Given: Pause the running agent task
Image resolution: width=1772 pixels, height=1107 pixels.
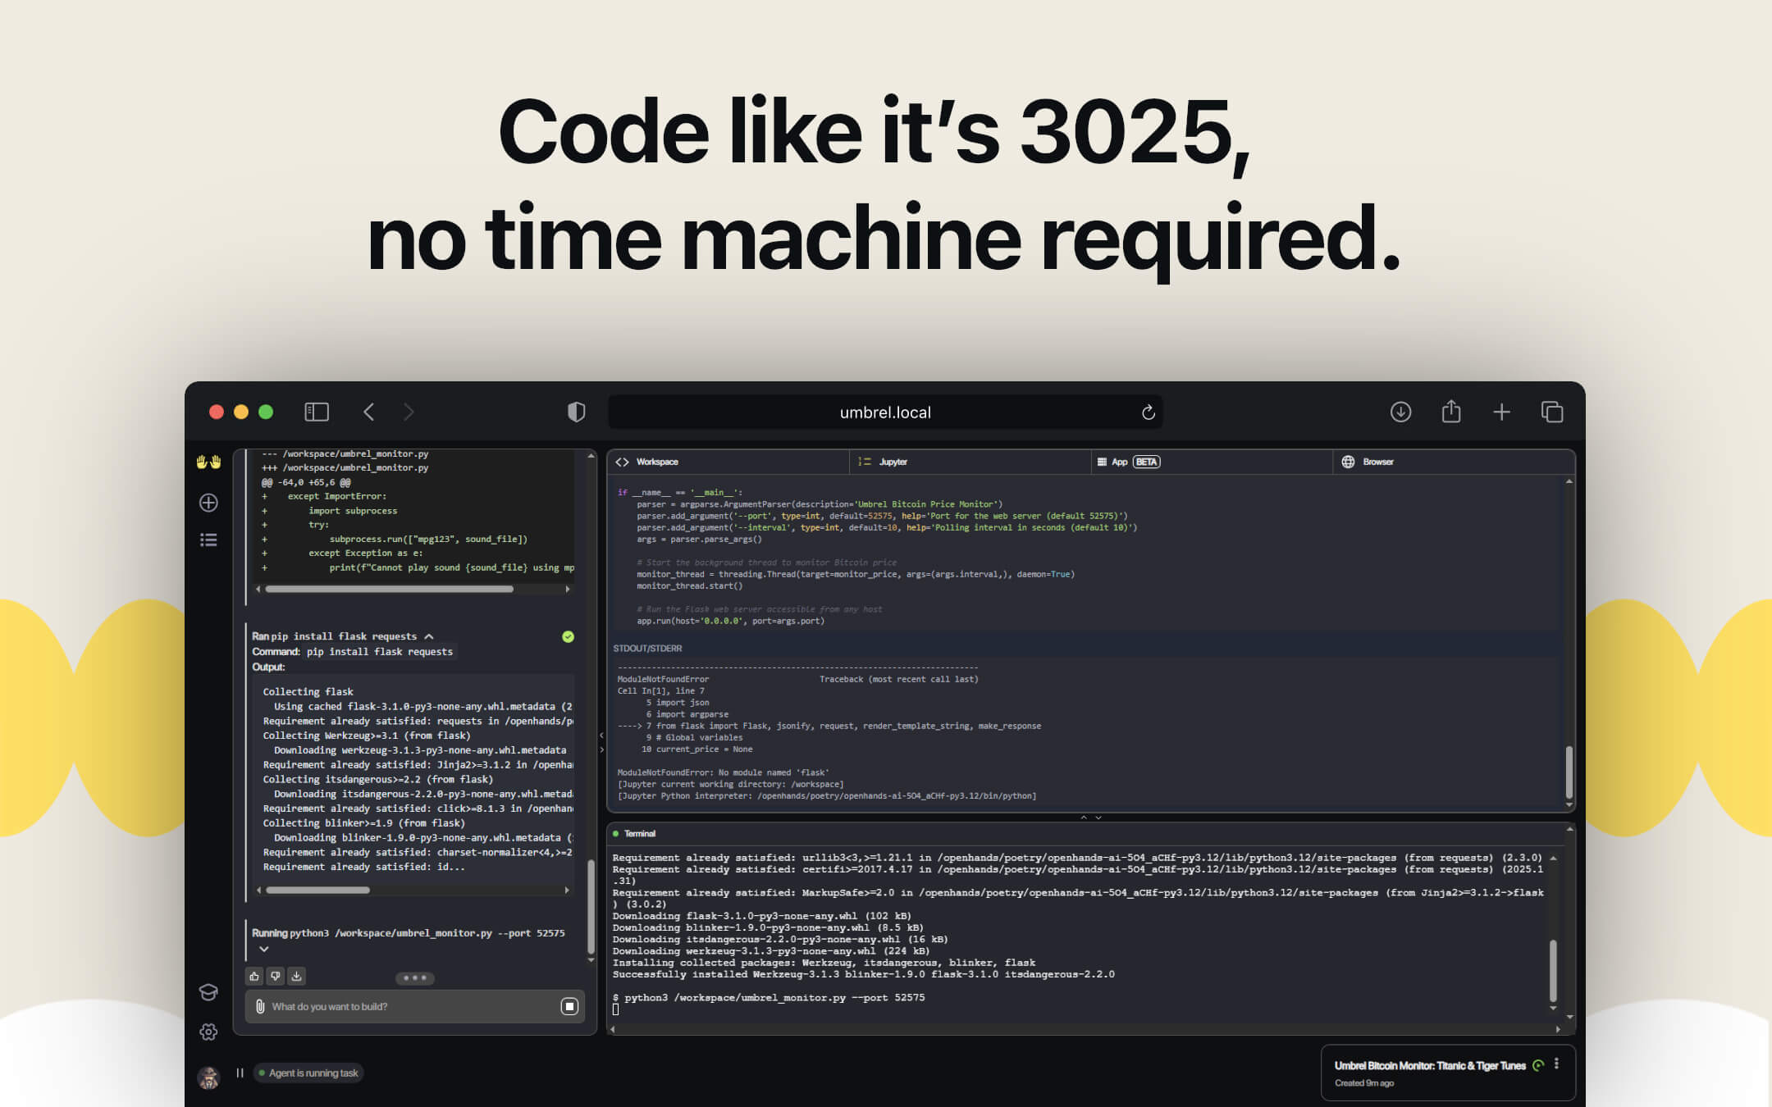Looking at the screenshot, I should tap(240, 1072).
